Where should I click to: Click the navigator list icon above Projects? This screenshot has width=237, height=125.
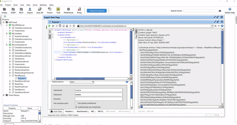click(5, 16)
